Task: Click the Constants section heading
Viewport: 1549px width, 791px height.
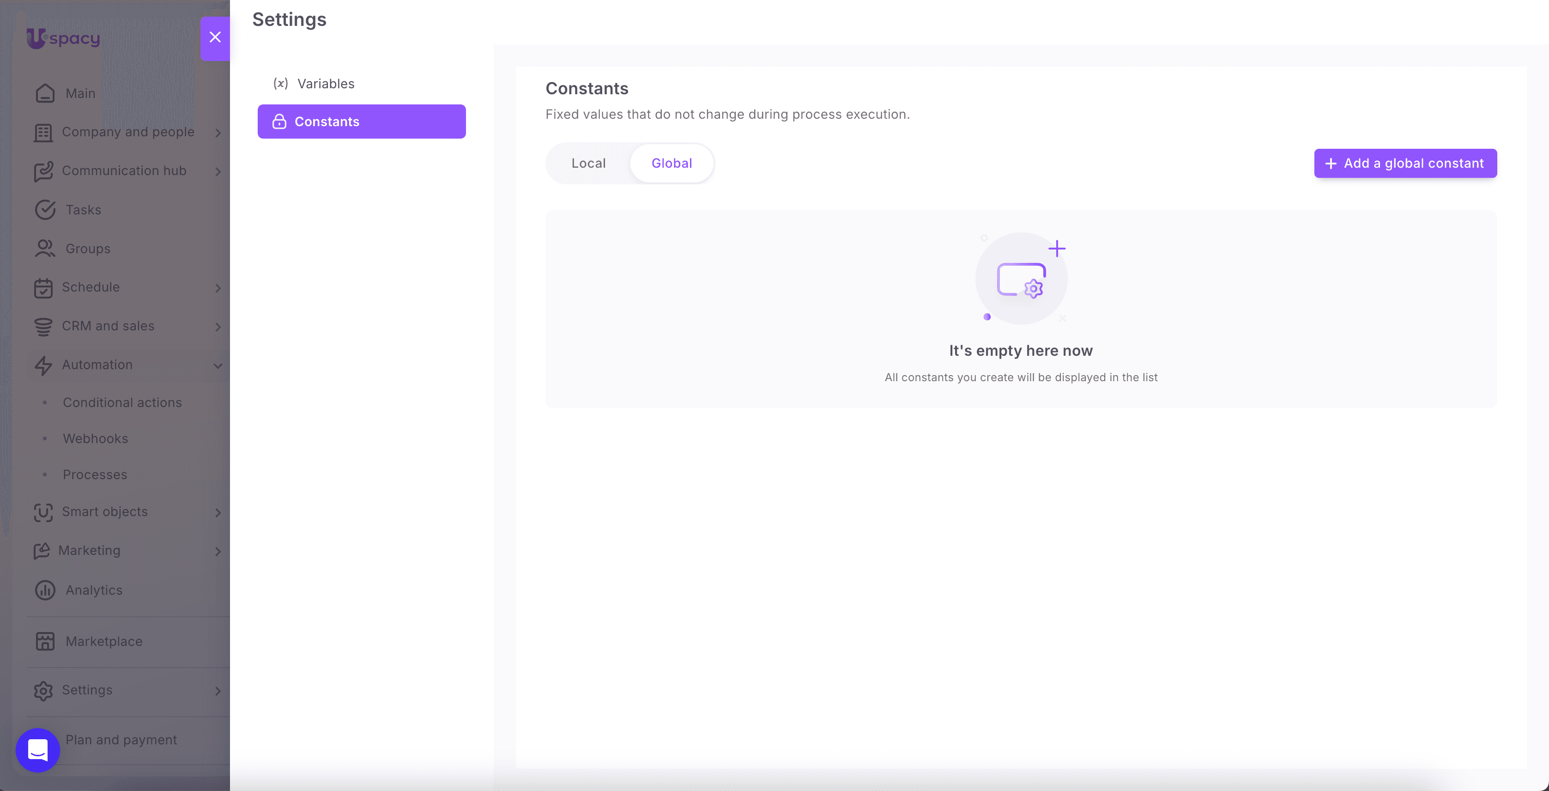Action: pyautogui.click(x=586, y=88)
